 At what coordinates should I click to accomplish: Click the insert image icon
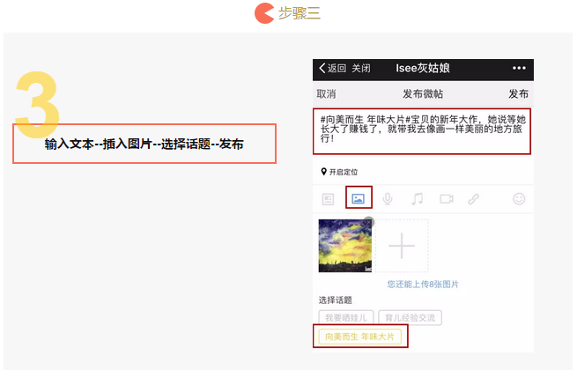pos(358,199)
